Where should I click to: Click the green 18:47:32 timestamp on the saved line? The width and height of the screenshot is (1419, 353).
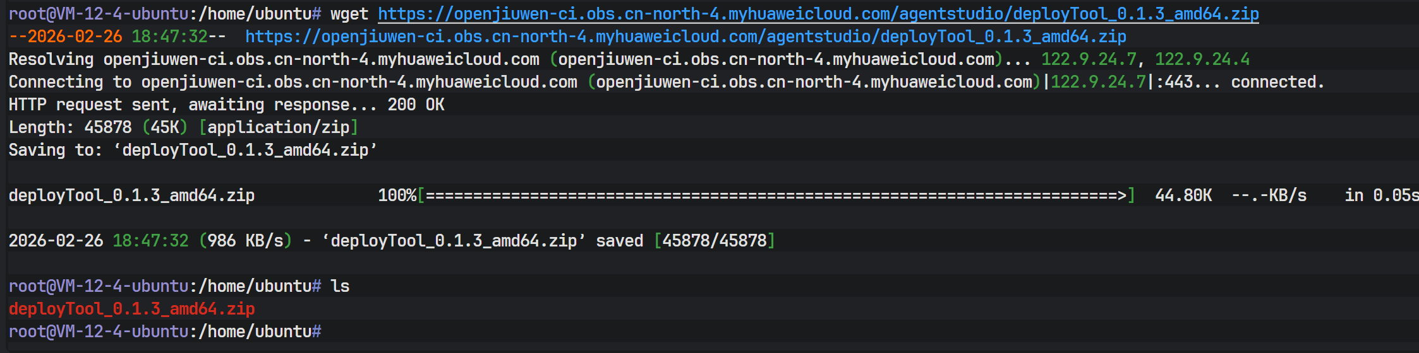(150, 241)
